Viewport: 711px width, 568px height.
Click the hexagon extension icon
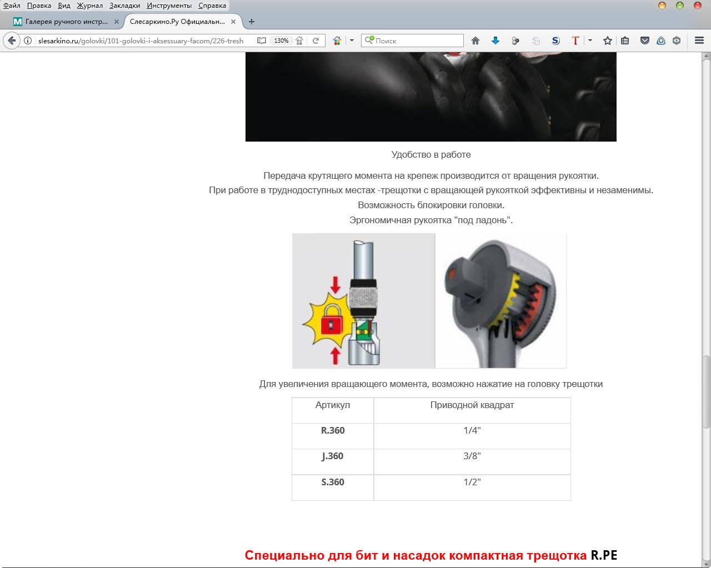(x=677, y=41)
